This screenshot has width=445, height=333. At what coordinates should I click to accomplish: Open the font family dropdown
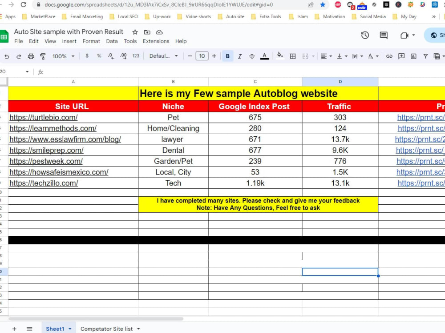(163, 56)
